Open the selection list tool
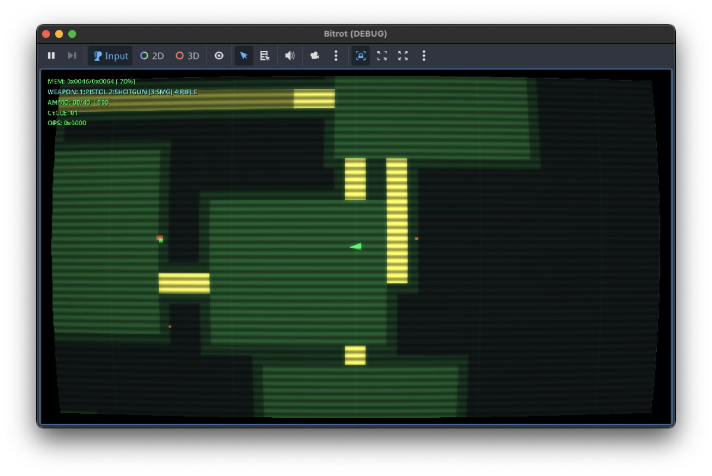The image size is (712, 476). coord(265,55)
